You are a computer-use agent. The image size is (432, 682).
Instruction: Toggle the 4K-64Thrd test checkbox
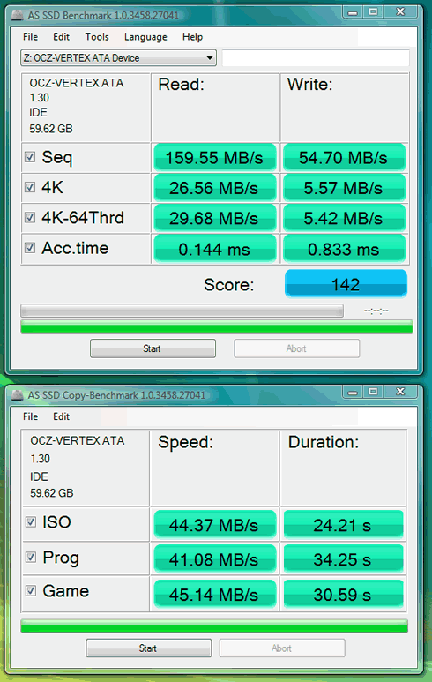click(x=30, y=217)
